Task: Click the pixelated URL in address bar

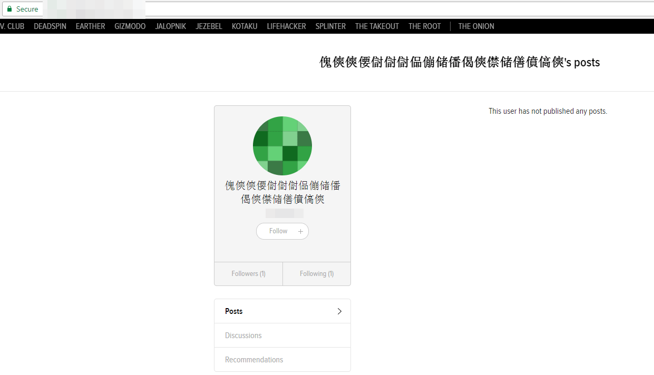Action: click(x=95, y=9)
